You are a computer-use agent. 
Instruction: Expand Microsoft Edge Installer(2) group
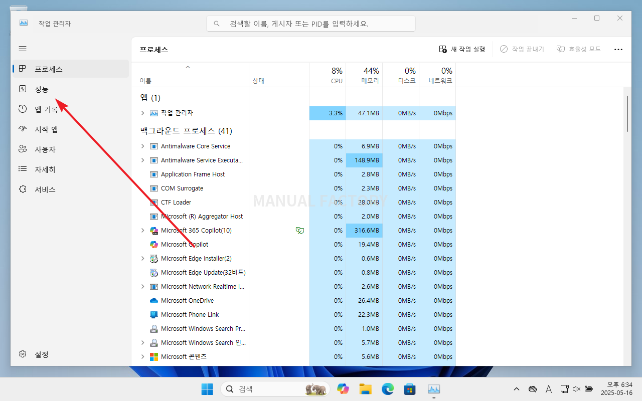(142, 259)
